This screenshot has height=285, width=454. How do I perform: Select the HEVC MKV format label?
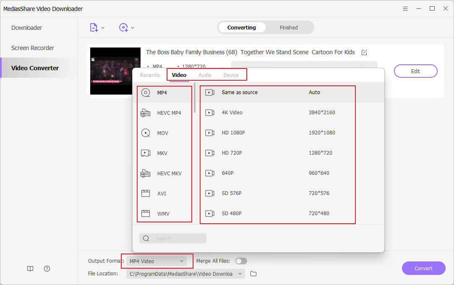[x=170, y=173]
